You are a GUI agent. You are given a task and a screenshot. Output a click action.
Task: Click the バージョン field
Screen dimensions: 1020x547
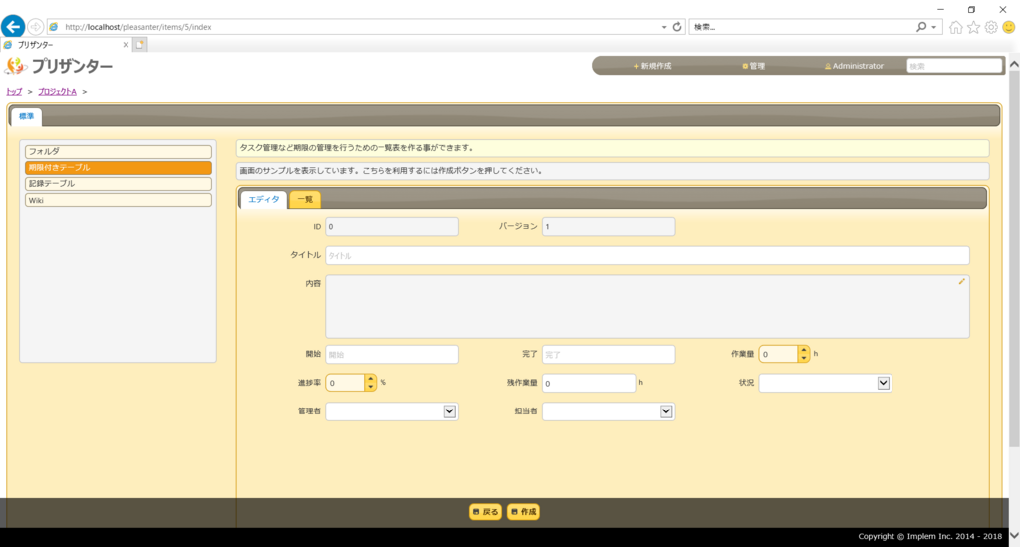[x=609, y=227]
